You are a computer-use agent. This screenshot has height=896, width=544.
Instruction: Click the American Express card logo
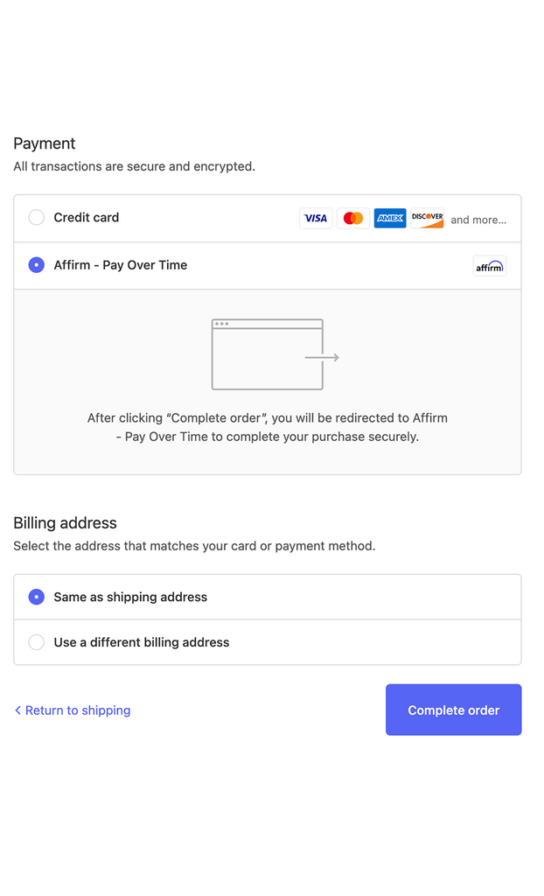pyautogui.click(x=390, y=219)
